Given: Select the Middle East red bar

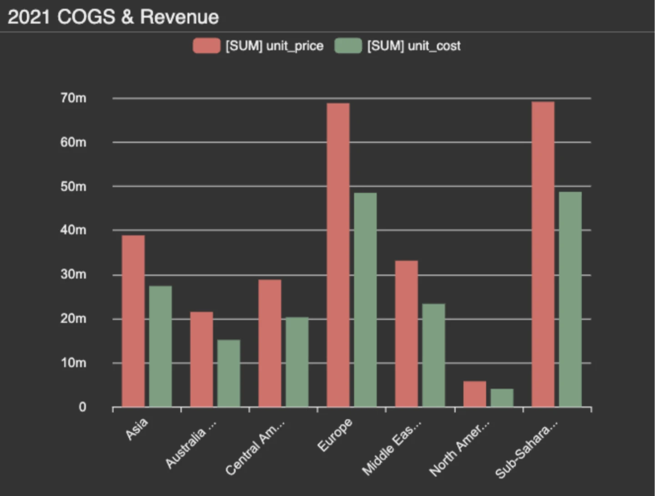Looking at the screenshot, I should point(406,334).
